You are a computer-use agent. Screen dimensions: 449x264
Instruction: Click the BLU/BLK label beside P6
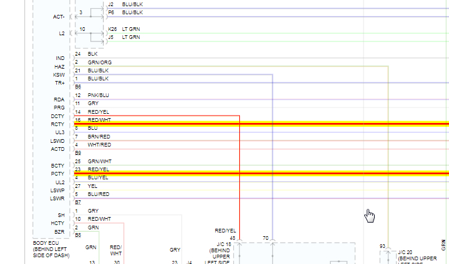[x=132, y=12]
